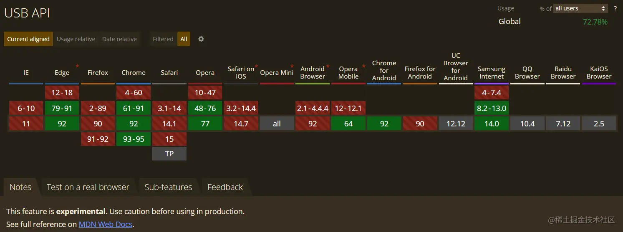Screen dimensions: 623x232
Task: Open the Feedback tab
Action: (225, 187)
